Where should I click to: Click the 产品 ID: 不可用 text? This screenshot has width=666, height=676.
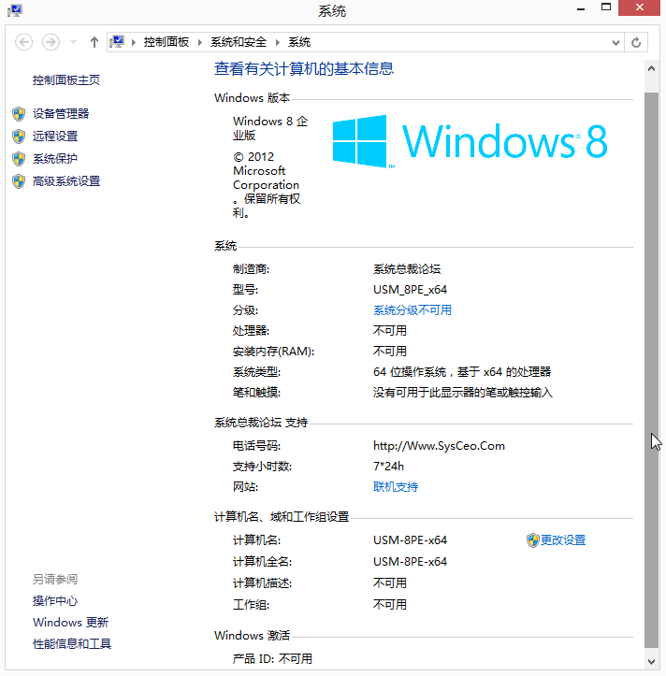(272, 658)
